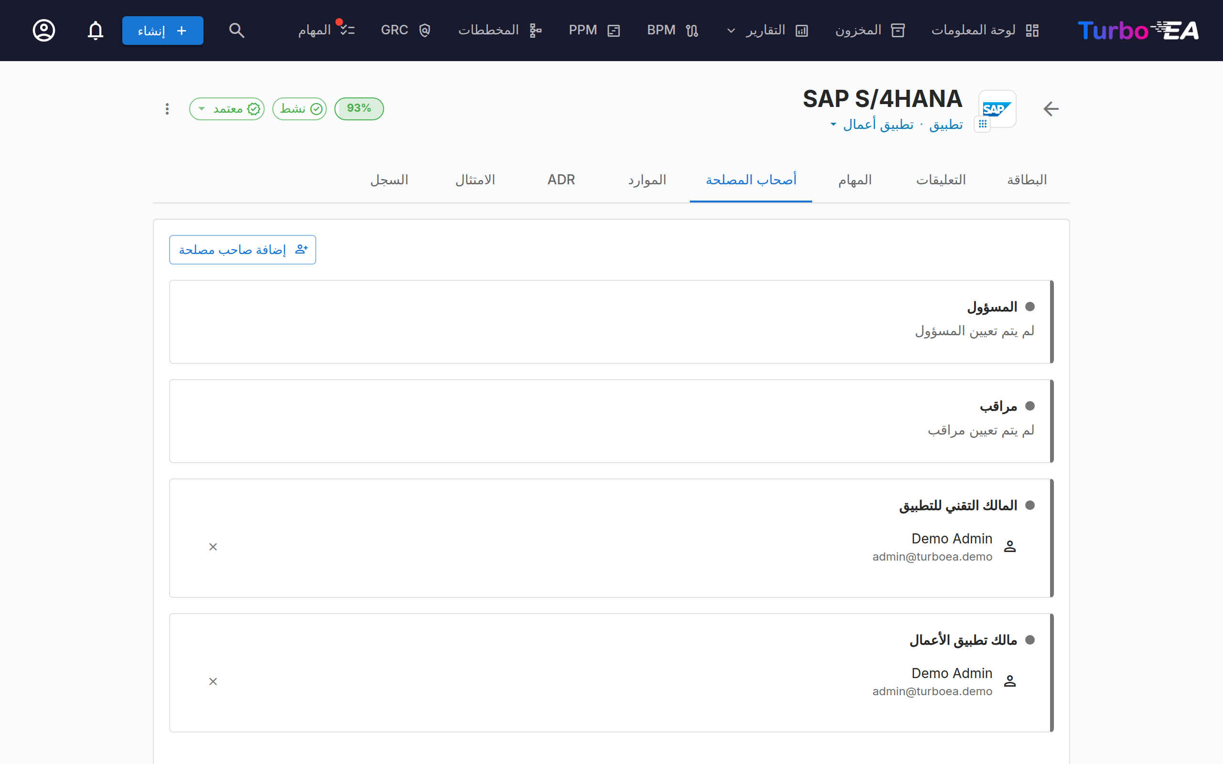Switch to the السجل tab
Image resolution: width=1223 pixels, height=764 pixels.
click(389, 180)
